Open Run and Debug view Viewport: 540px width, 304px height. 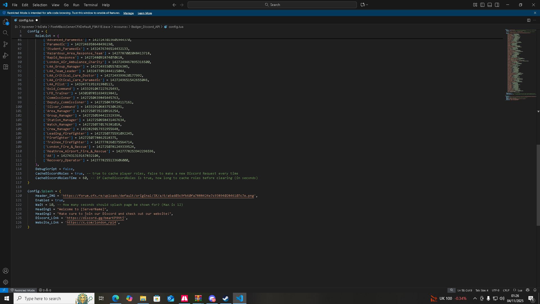pos(6,55)
